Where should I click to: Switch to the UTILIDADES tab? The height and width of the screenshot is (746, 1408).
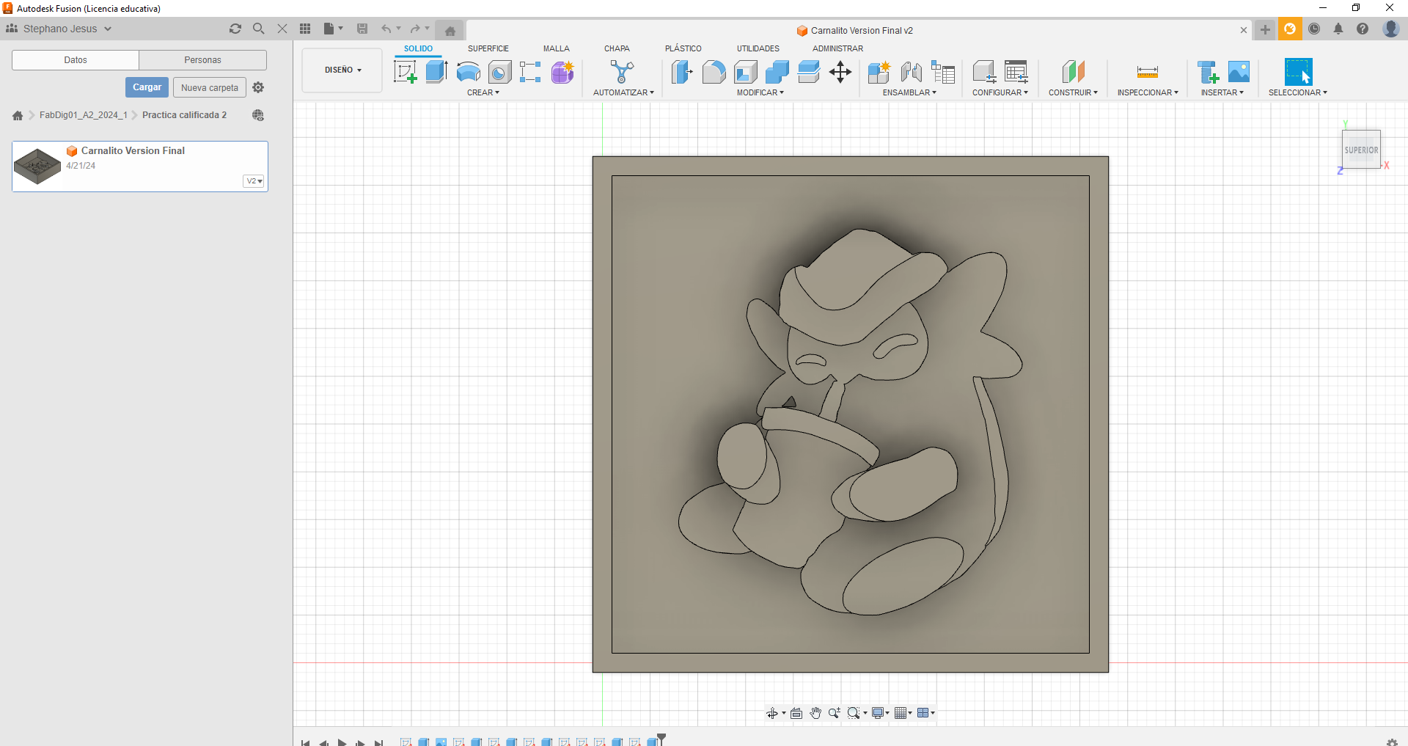pos(758,48)
